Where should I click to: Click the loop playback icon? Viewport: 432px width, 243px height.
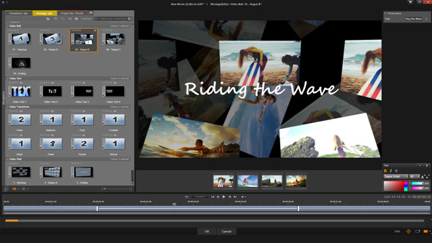187,196
